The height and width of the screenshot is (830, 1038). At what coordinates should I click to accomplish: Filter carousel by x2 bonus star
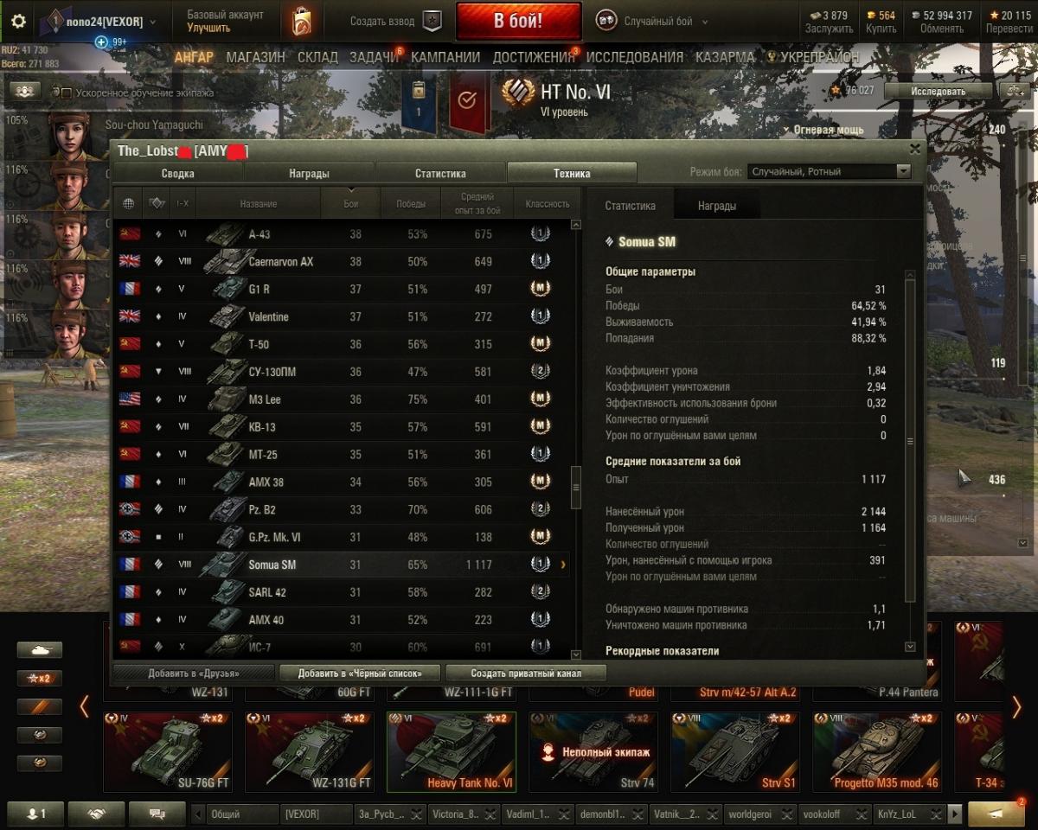40,679
